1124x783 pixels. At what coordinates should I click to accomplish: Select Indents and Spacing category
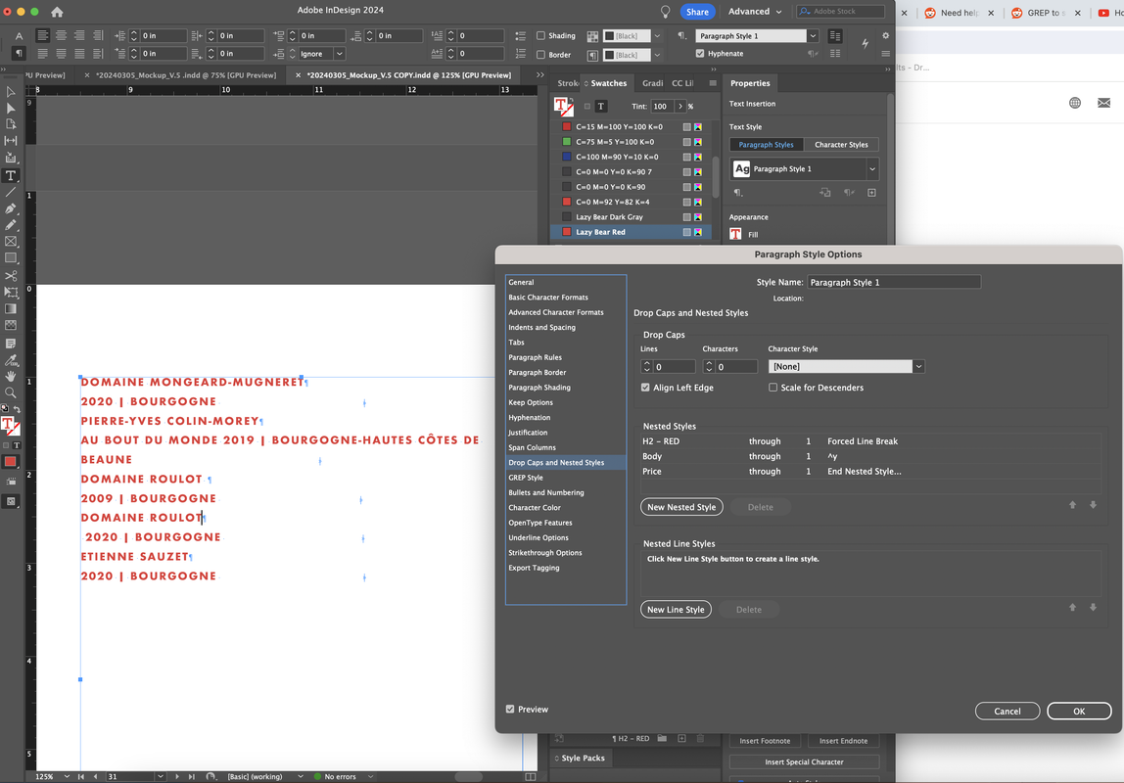click(542, 327)
